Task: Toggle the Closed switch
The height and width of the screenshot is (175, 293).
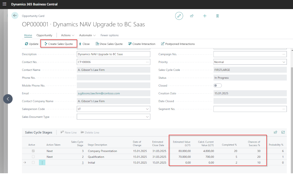Action: tap(218, 85)
